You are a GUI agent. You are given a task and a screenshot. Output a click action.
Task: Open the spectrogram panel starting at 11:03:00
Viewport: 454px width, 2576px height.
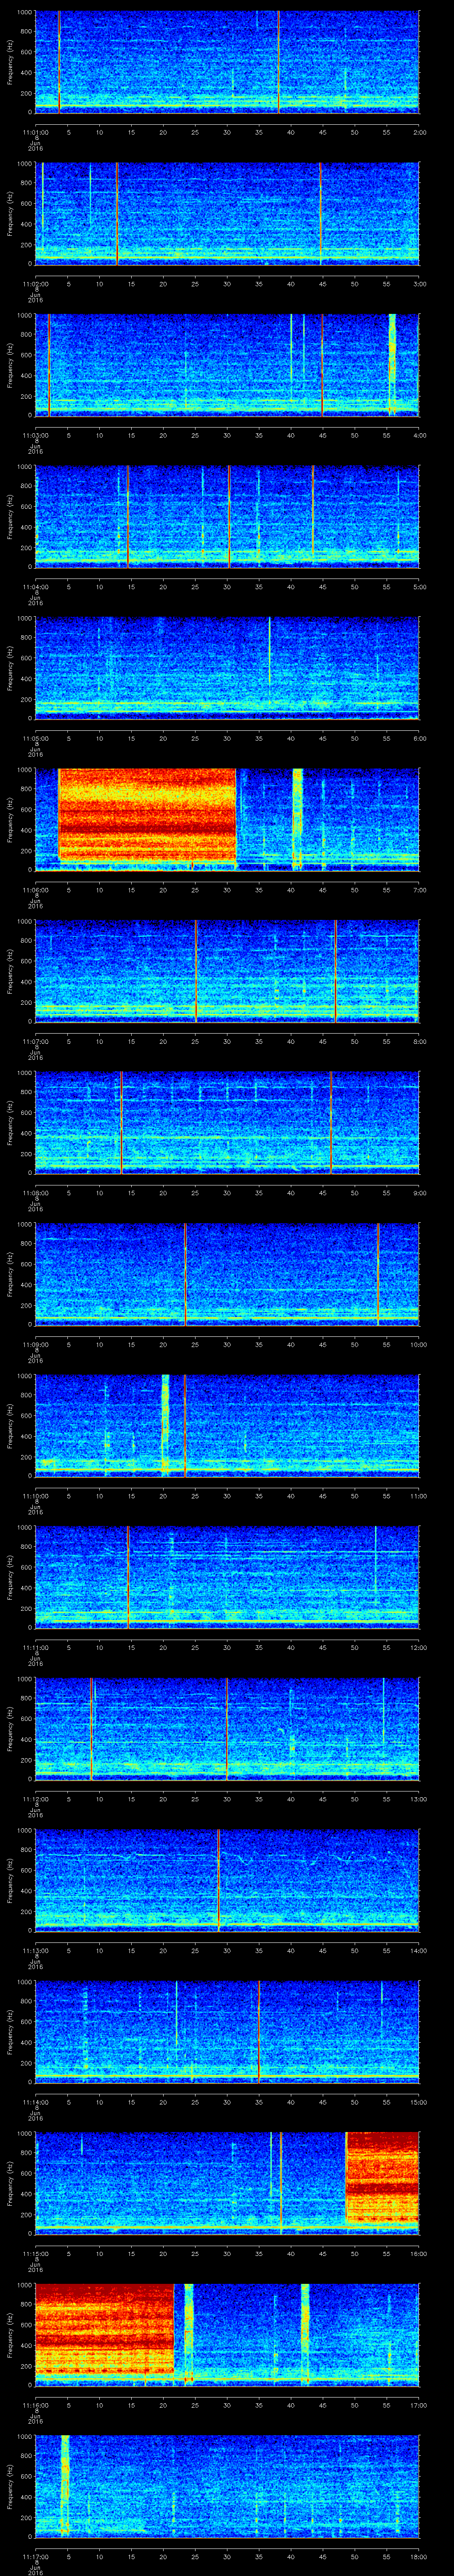pos(227,364)
